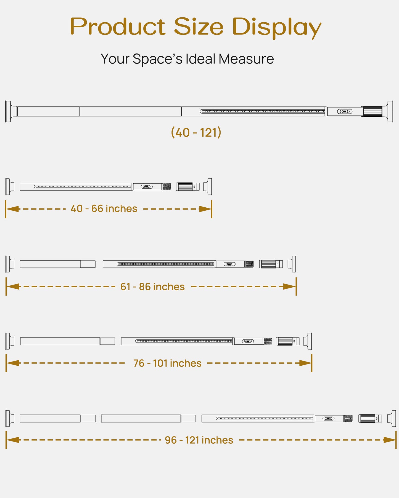
Task: Select the "(40 - 121)" range label
Action: click(x=196, y=133)
